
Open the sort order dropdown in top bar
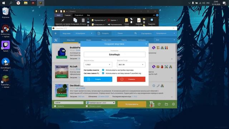(165, 33)
